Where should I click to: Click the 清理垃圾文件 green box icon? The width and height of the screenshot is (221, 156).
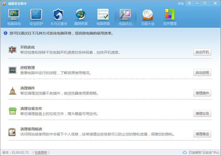[13, 111]
